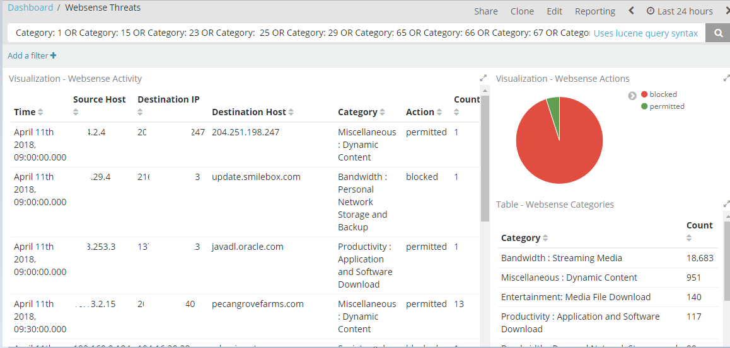Sort activity table by Destination Host
Screen dimensions: 730x348
click(x=291, y=113)
